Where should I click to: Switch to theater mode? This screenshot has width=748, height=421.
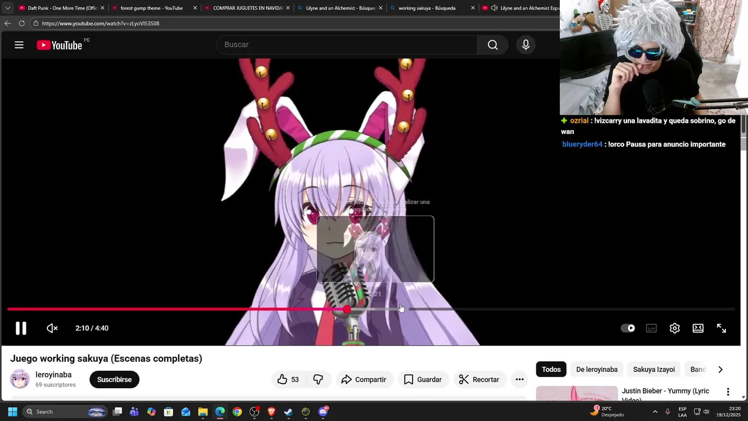click(x=698, y=328)
